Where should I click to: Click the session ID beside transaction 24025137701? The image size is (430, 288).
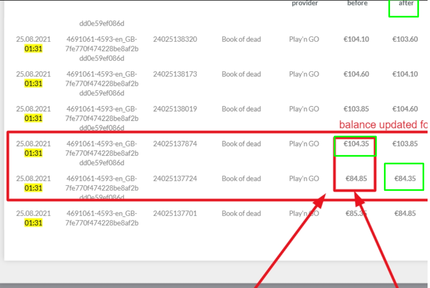pyautogui.click(x=102, y=218)
